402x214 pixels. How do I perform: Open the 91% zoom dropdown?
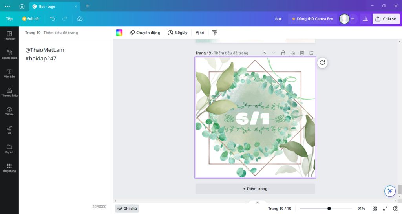pyautogui.click(x=361, y=209)
